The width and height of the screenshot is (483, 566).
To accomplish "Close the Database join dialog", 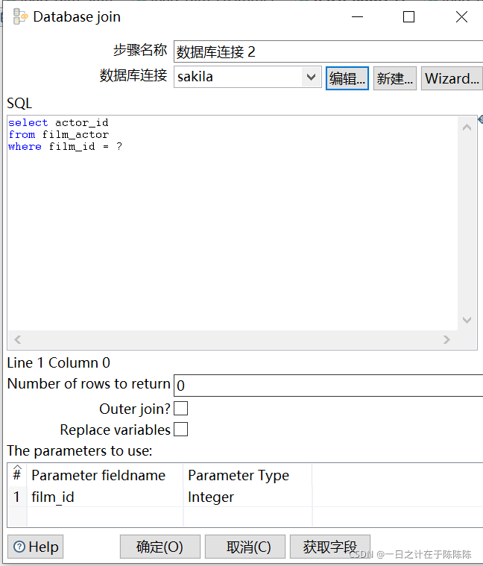I will point(461,16).
